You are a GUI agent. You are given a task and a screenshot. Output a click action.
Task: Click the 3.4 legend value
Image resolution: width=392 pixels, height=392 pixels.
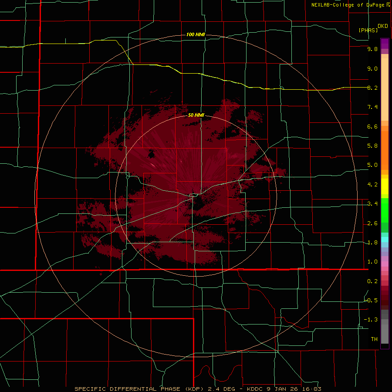tap(372, 204)
